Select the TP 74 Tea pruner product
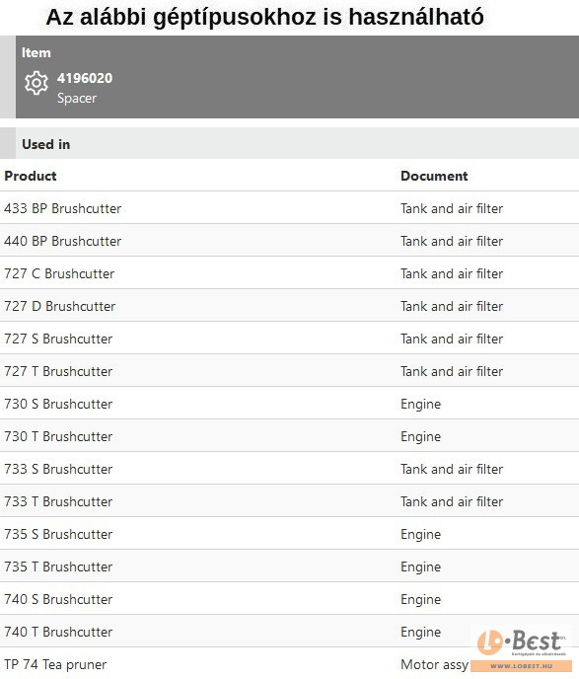 [55, 665]
